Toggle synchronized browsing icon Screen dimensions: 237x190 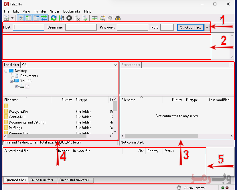click(x=110, y=18)
